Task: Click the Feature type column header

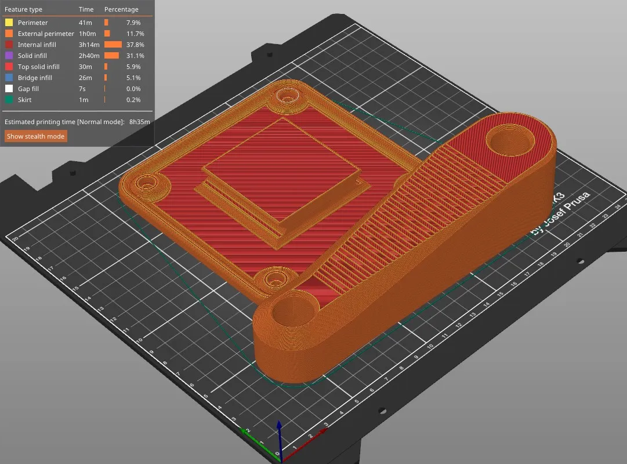Action: (x=23, y=9)
